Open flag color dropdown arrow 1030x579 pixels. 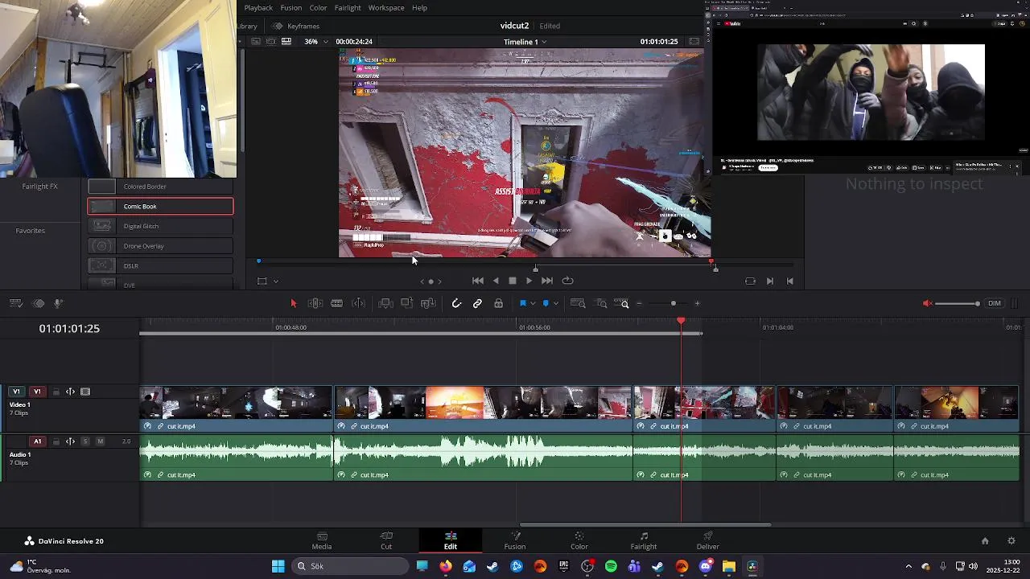(x=533, y=304)
